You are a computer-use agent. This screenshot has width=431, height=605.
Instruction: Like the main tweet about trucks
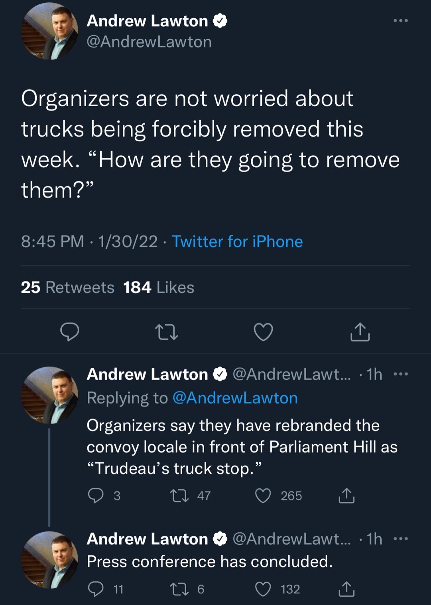point(263,331)
